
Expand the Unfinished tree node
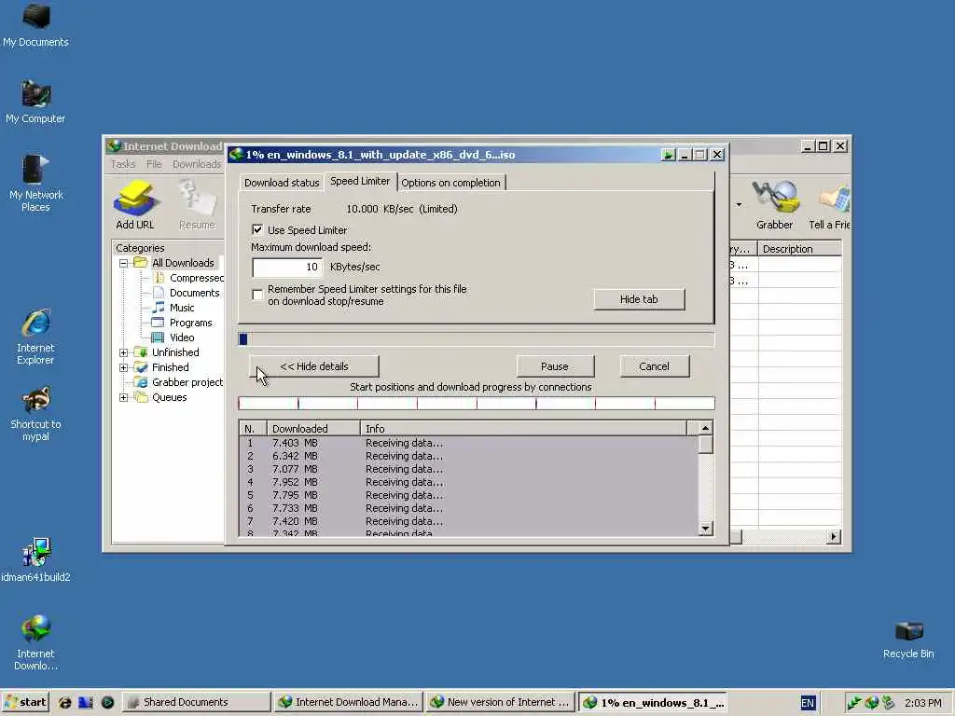click(124, 352)
